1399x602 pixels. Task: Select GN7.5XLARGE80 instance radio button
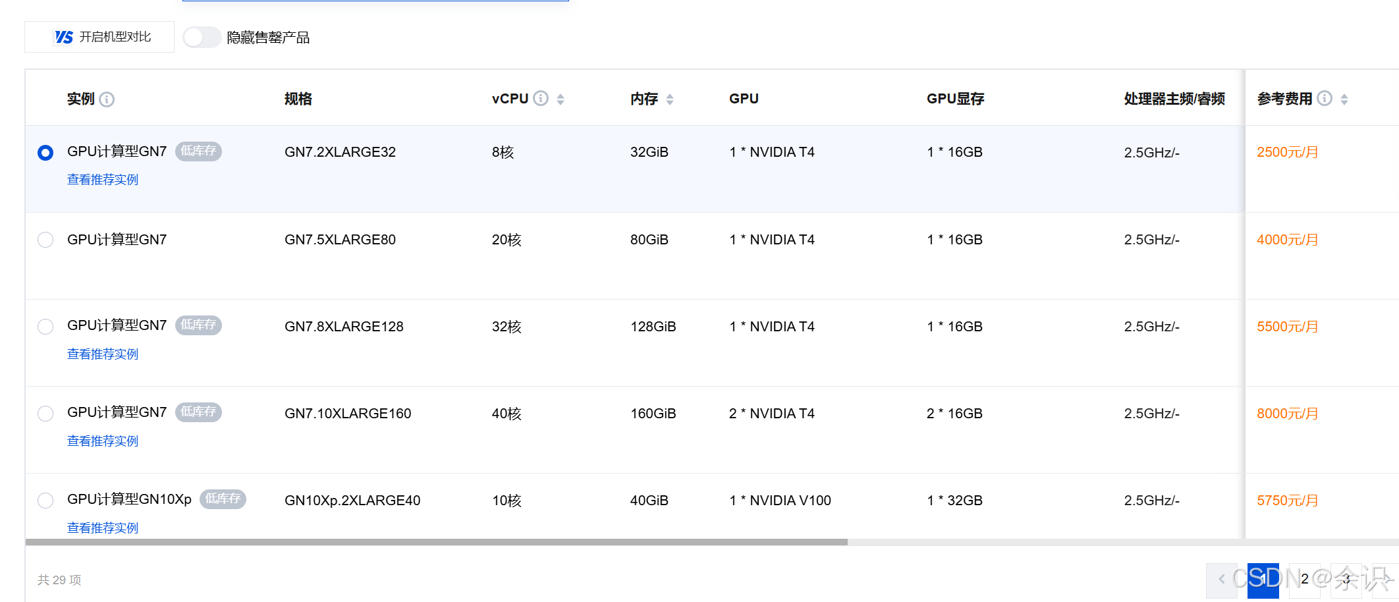(45, 240)
